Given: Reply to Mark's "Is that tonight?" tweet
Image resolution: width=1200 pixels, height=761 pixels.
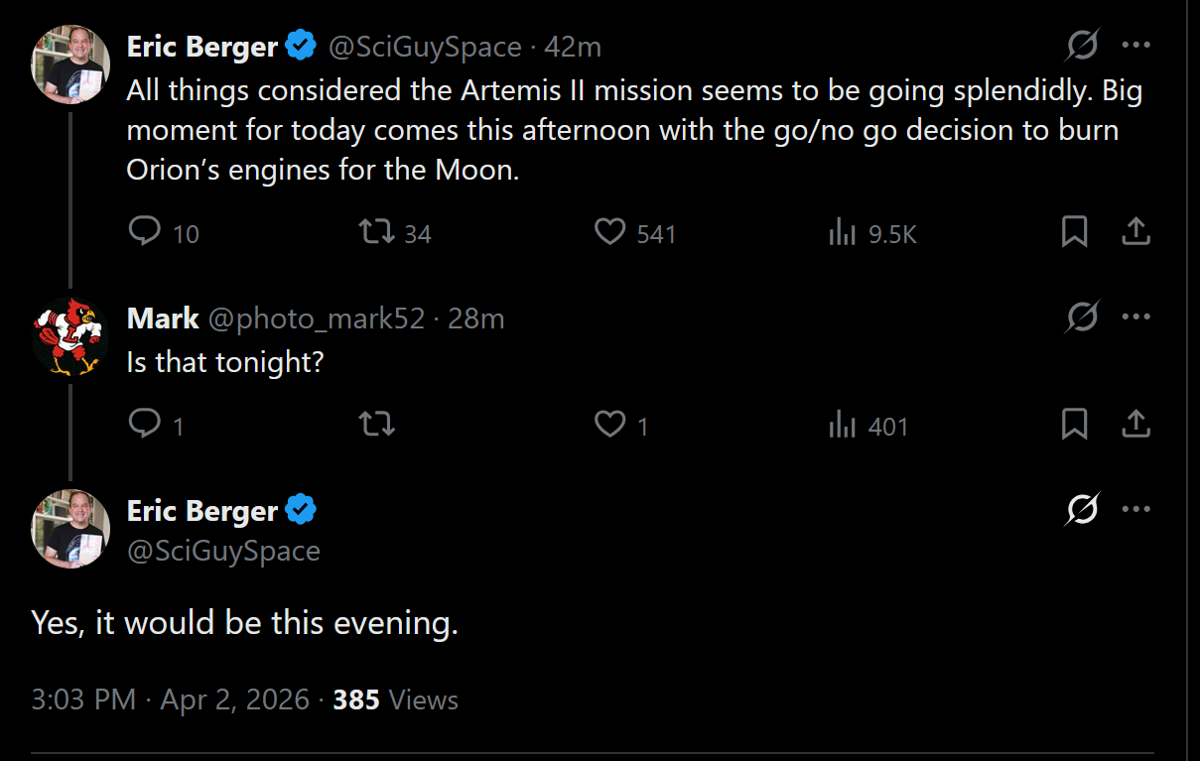Looking at the screenshot, I should (145, 425).
